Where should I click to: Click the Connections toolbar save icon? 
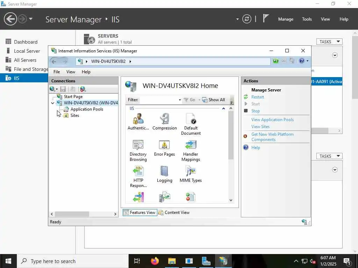point(63,89)
